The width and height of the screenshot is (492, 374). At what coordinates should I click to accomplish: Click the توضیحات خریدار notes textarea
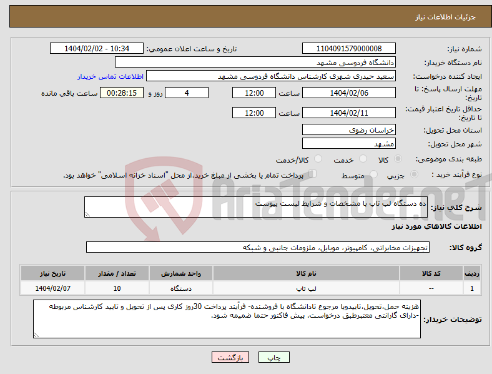(x=227, y=319)
